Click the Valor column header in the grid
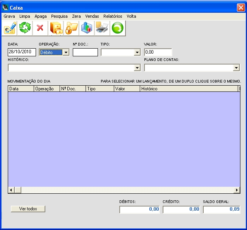Viewport: 247px width, 230px height. coord(126,89)
